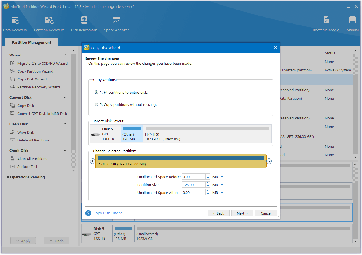Click the 'Active & System' status cell
Screen dimensions: 362x255
click(x=338, y=70)
